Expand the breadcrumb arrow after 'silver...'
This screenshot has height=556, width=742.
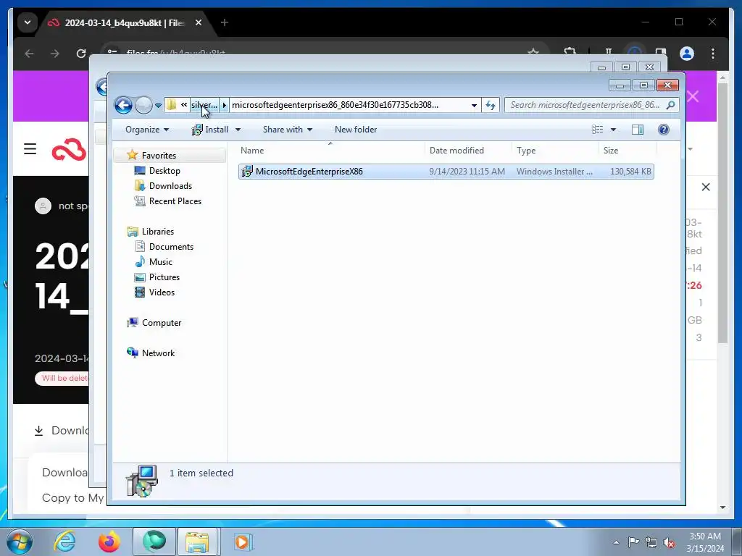pyautogui.click(x=225, y=105)
